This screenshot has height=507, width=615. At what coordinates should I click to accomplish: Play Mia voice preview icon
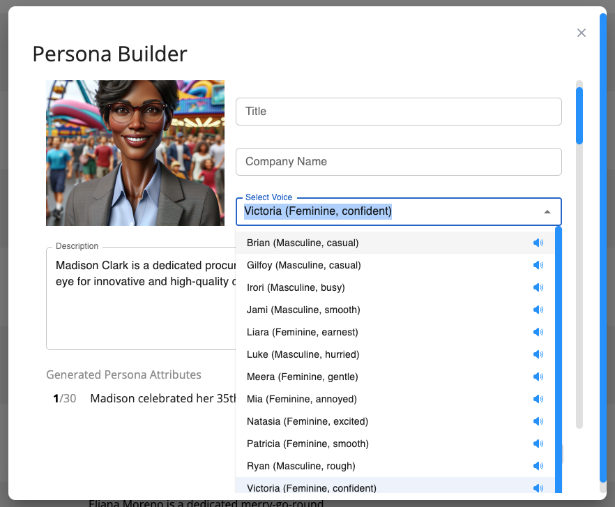pos(538,400)
